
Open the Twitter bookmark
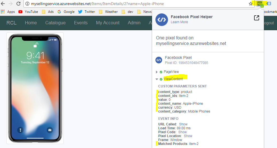point(87,12)
